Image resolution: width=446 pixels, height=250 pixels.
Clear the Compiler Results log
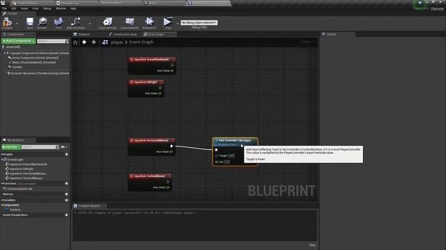[x=312, y=245]
